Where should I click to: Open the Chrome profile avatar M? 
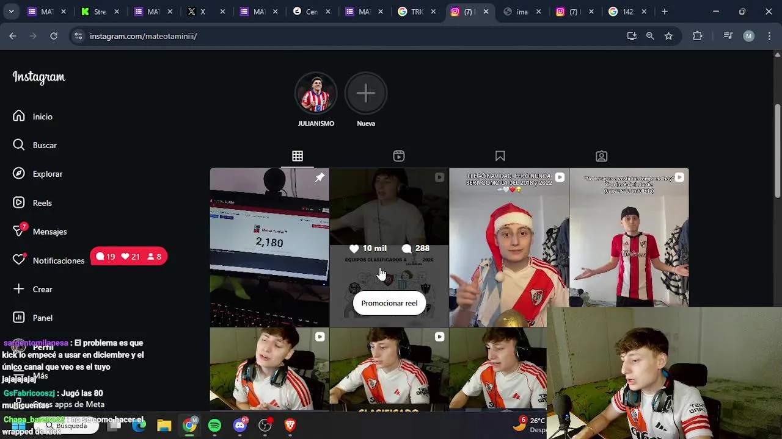748,36
